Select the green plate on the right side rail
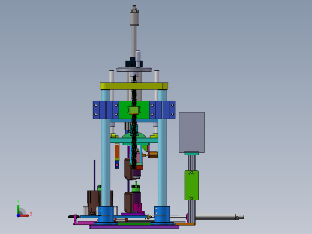 [x=191, y=185]
